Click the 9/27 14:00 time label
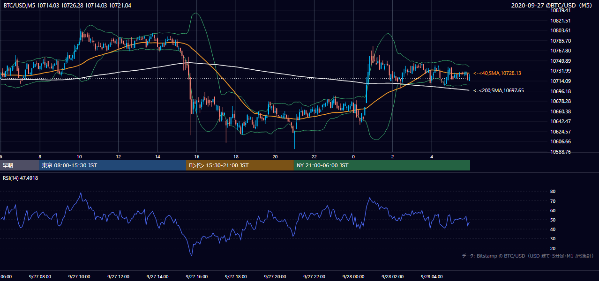The width and height of the screenshot is (599, 281). click(x=157, y=276)
